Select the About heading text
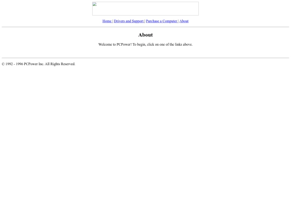Screen dimensions: 291x218 [x=145, y=35]
